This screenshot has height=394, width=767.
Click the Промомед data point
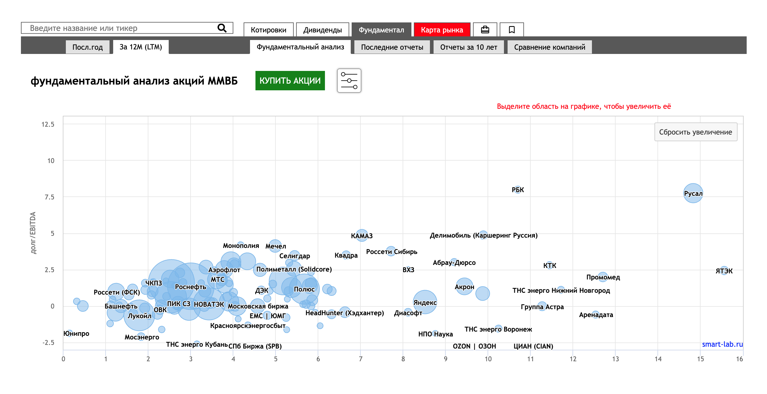tap(603, 277)
